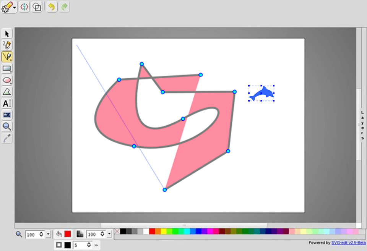The image size is (367, 251).
Task: Pick the Eyedropper tool
Action: (x=6, y=138)
